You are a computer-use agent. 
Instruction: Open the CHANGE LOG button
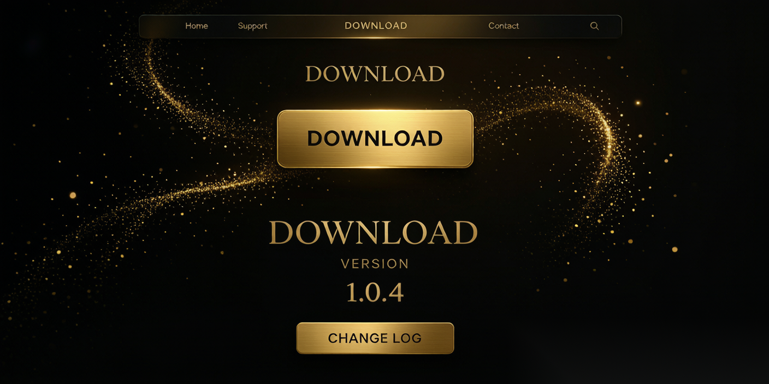click(375, 338)
